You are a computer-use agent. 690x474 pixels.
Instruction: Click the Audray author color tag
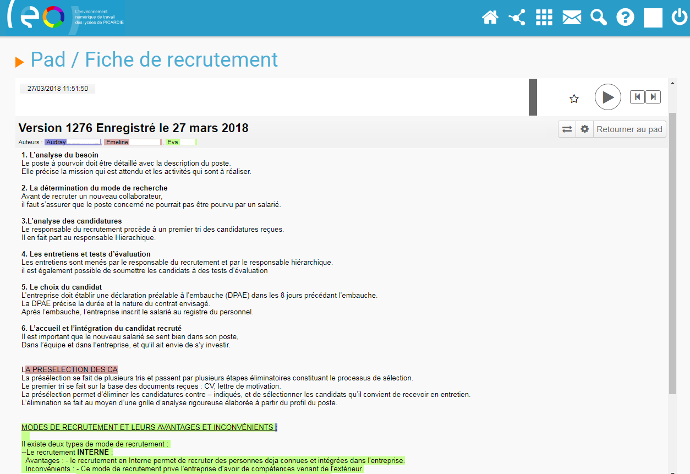[x=73, y=142]
